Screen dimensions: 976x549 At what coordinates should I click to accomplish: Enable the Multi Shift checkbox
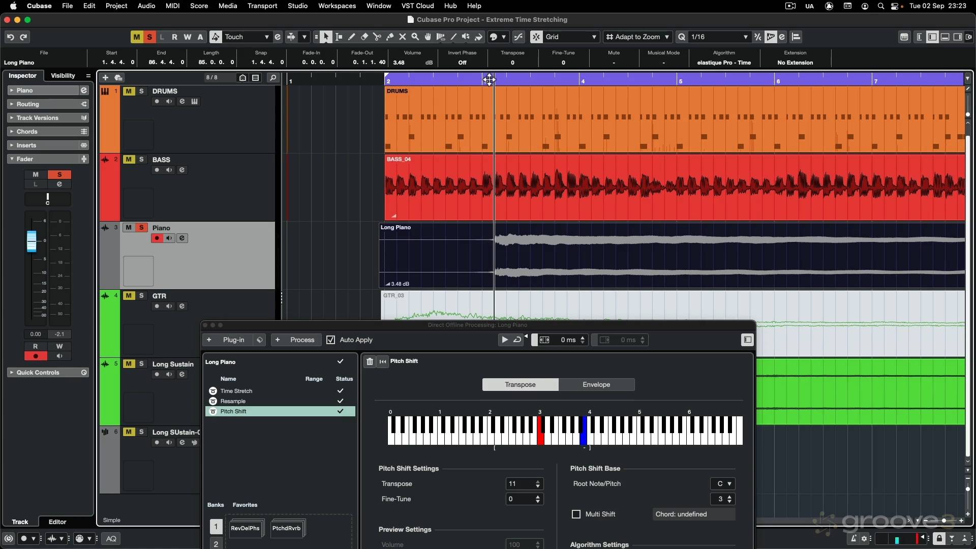click(576, 514)
